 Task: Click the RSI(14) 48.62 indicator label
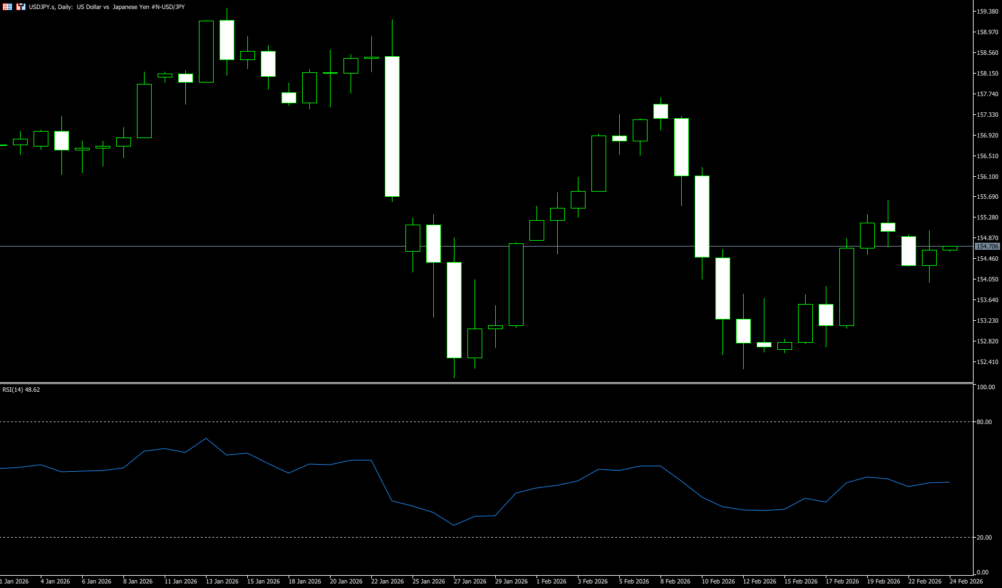(21, 390)
